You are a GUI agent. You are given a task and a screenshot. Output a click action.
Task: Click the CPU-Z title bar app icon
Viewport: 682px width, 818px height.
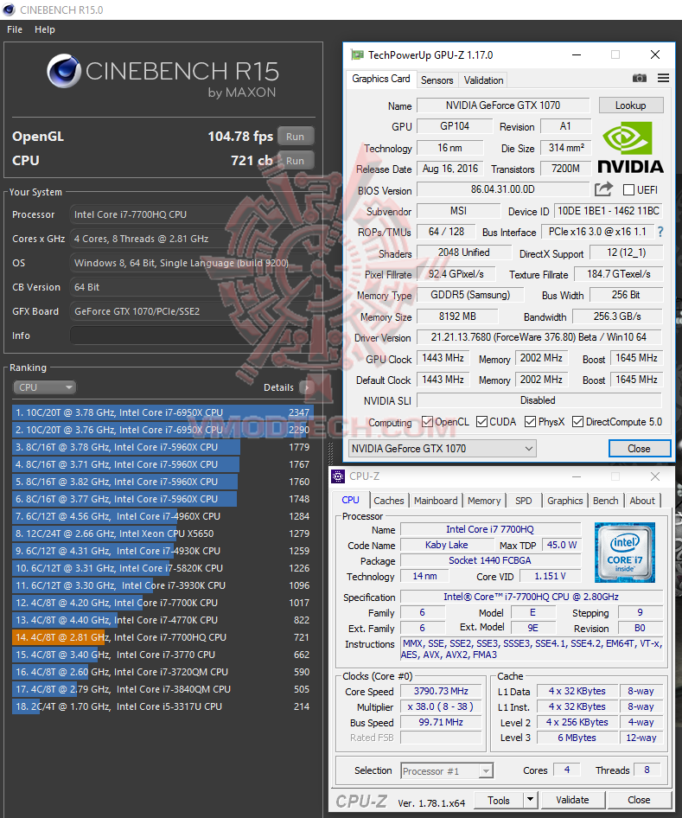tap(338, 476)
